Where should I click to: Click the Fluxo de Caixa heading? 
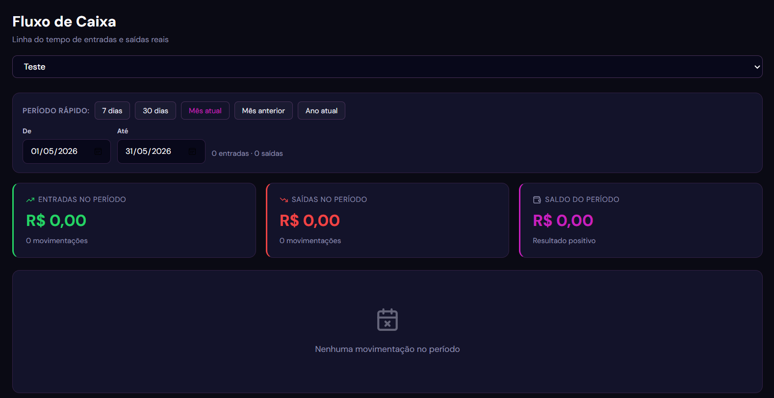point(64,22)
